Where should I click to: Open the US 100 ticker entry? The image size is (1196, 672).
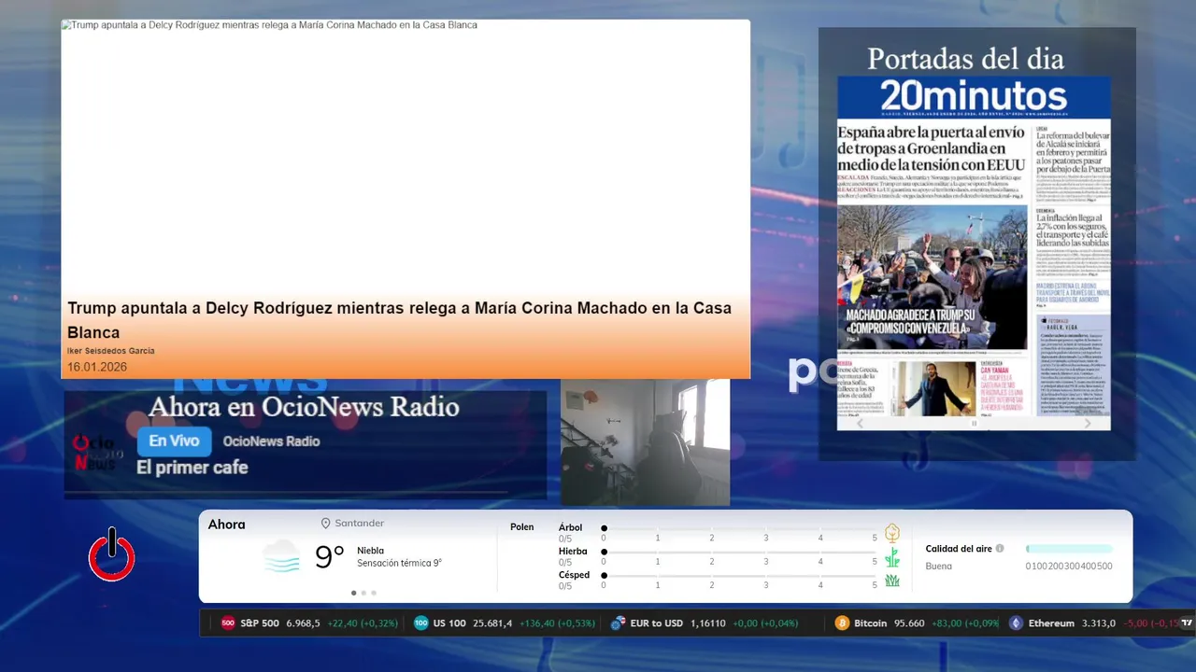point(505,623)
